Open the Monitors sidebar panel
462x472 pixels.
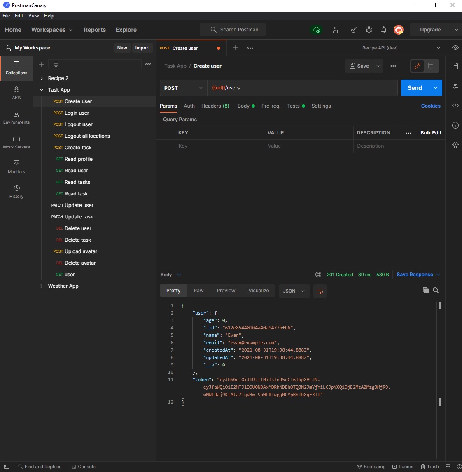16,167
